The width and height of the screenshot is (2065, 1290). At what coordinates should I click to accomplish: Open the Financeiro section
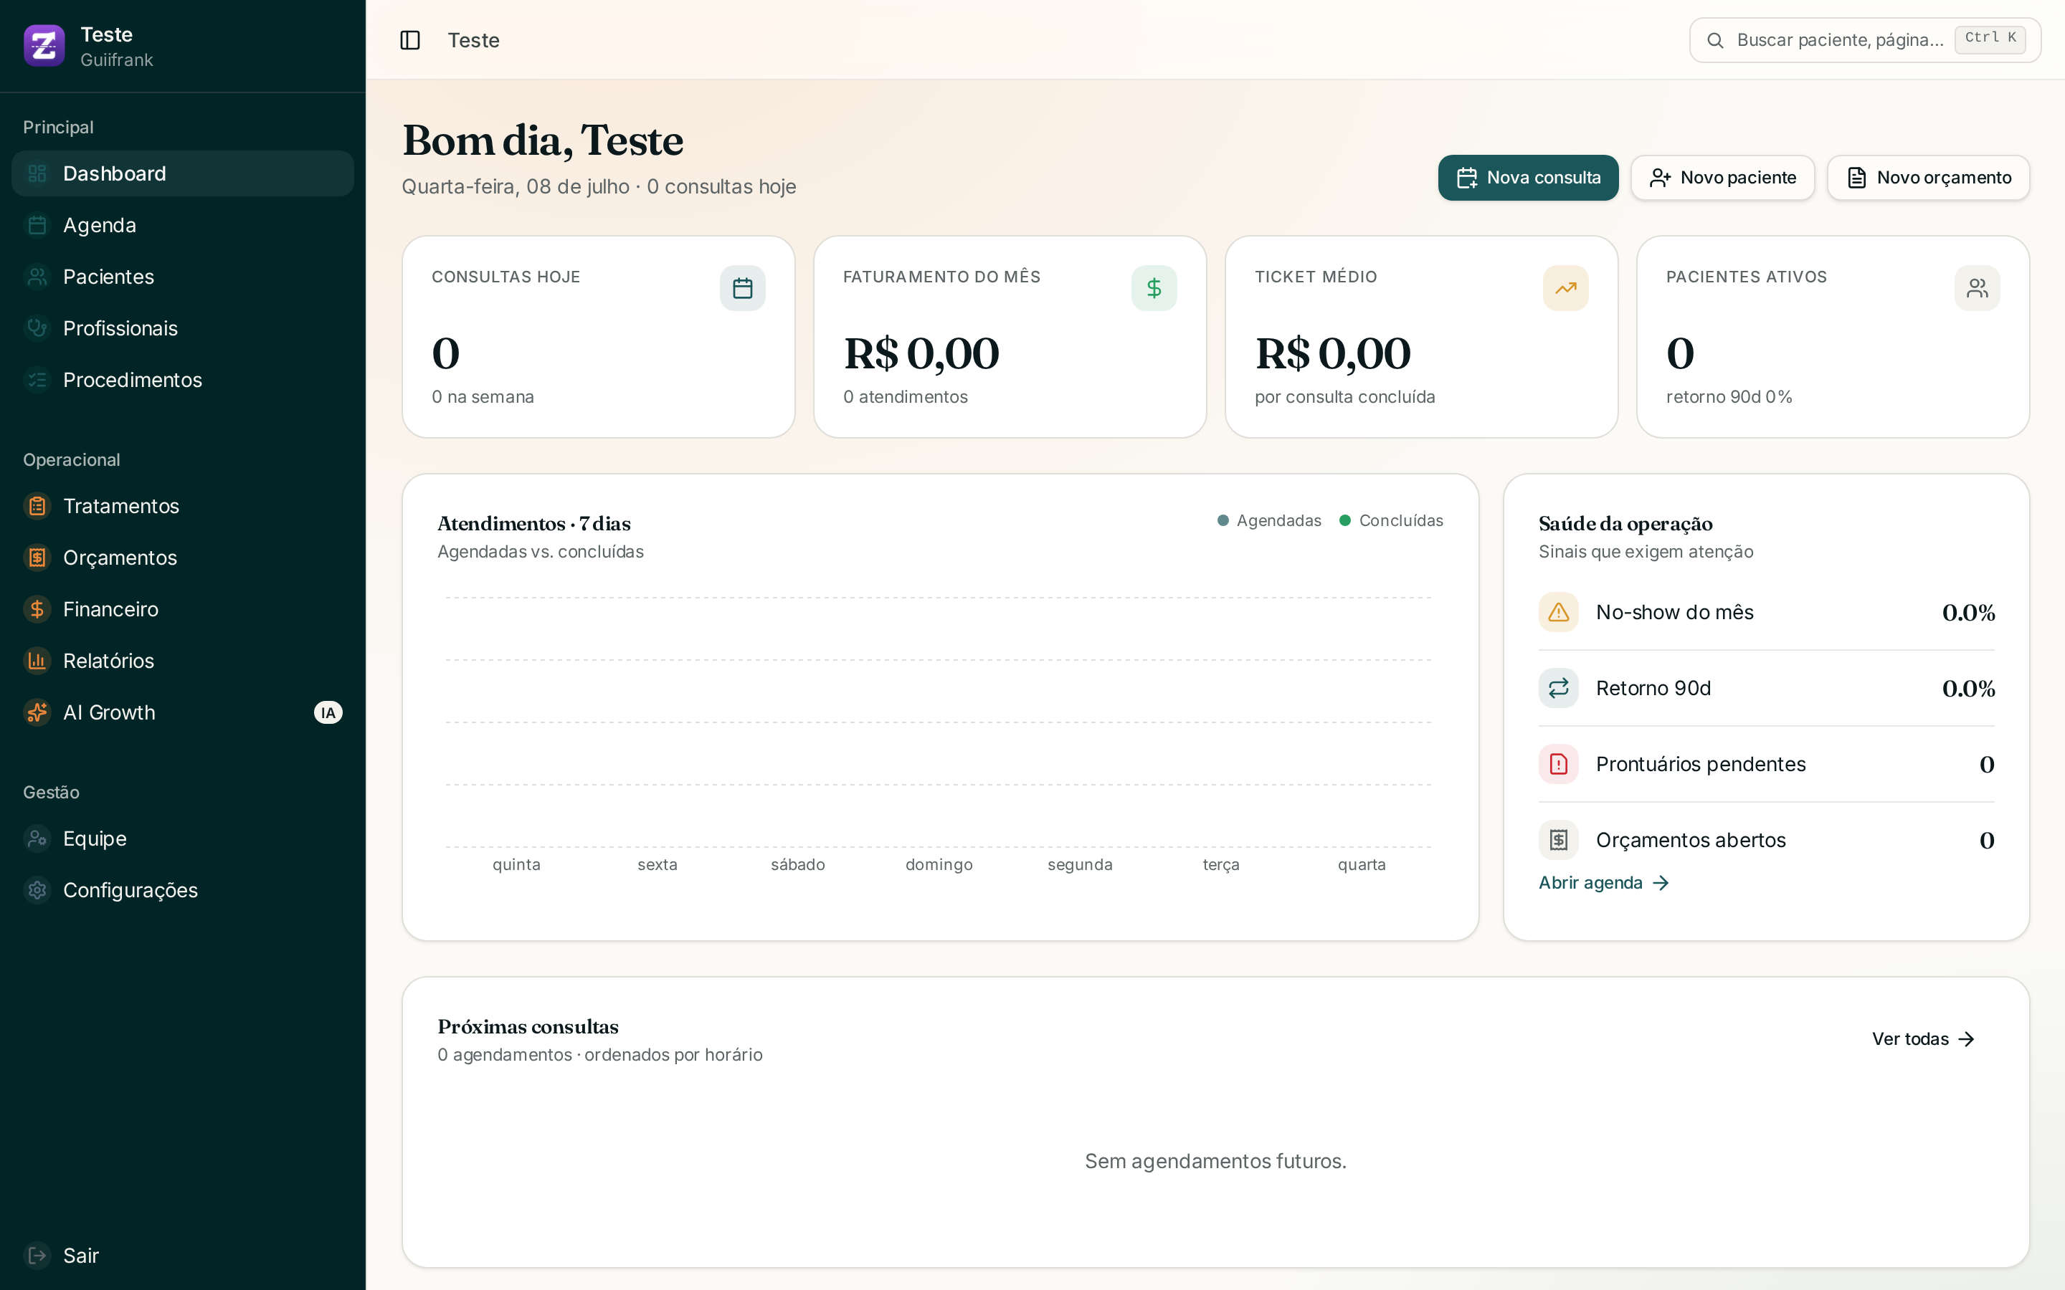[183, 609]
